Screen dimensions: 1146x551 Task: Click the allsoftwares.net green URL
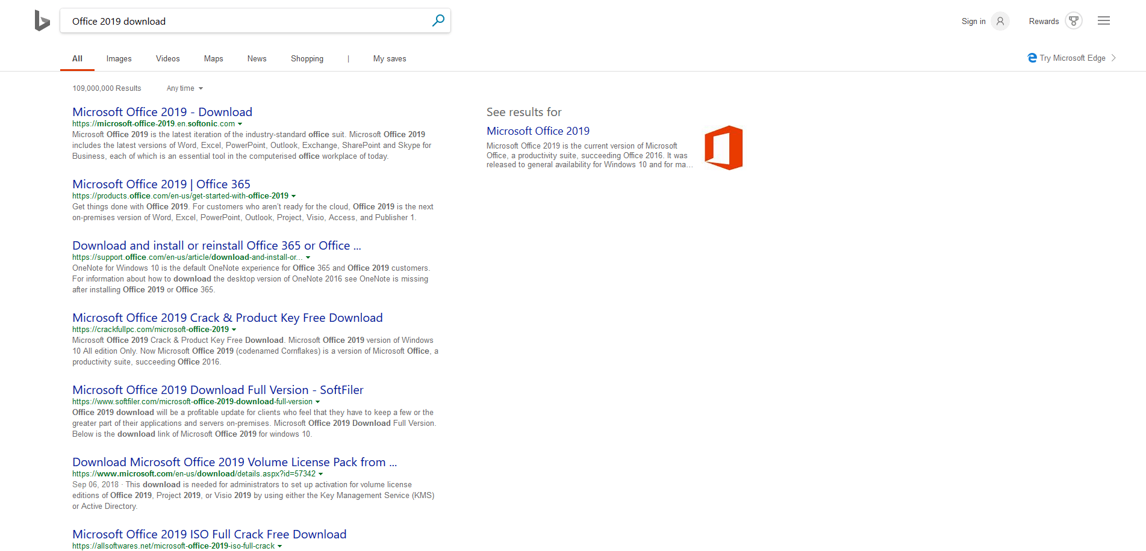(x=173, y=546)
